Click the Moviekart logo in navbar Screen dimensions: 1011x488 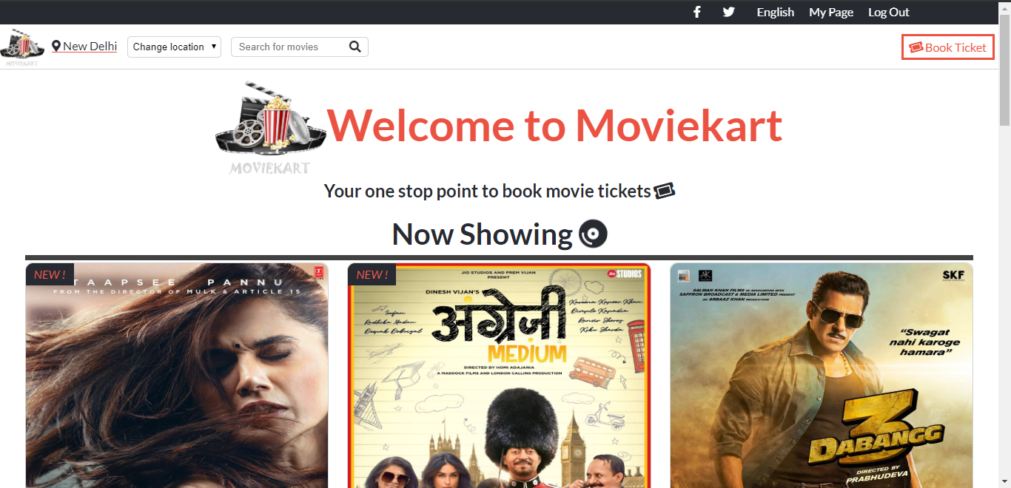[23, 48]
